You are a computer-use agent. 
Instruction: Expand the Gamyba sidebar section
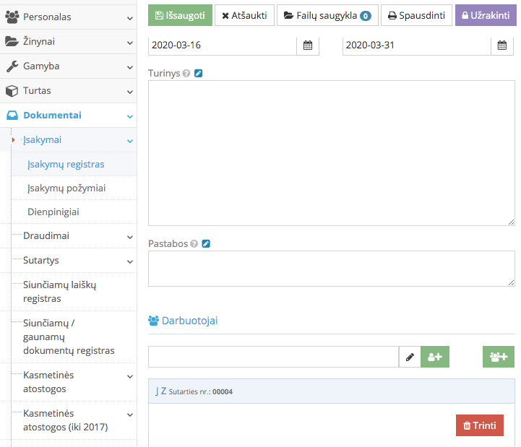(68, 66)
